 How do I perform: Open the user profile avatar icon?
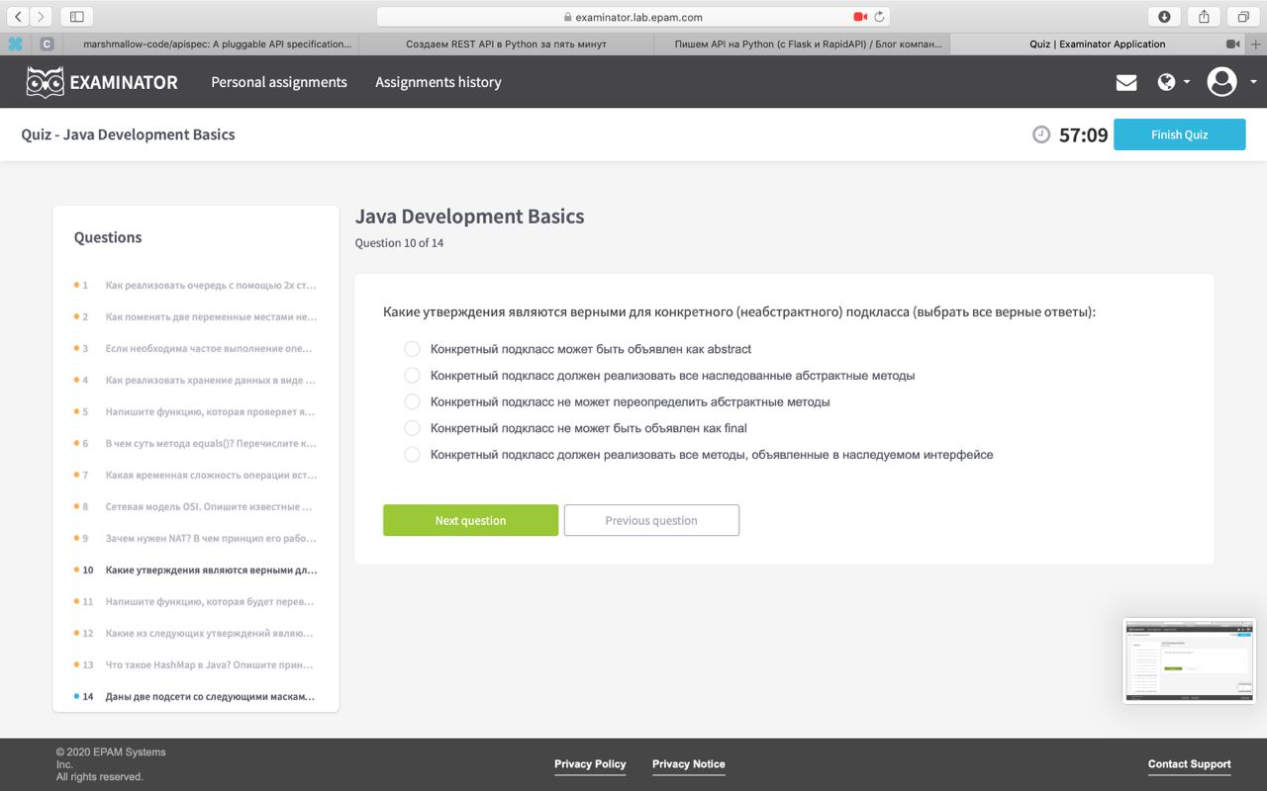pyautogui.click(x=1222, y=82)
